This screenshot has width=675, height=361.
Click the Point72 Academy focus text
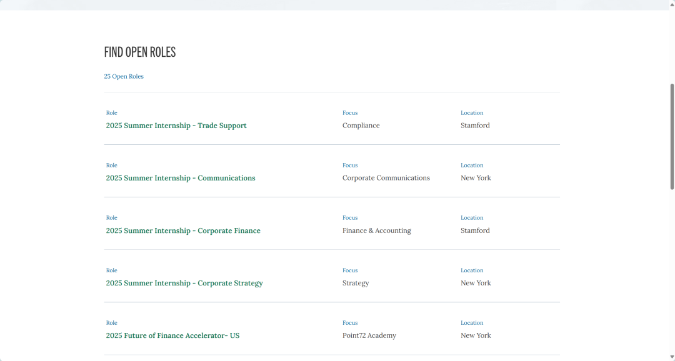369,335
